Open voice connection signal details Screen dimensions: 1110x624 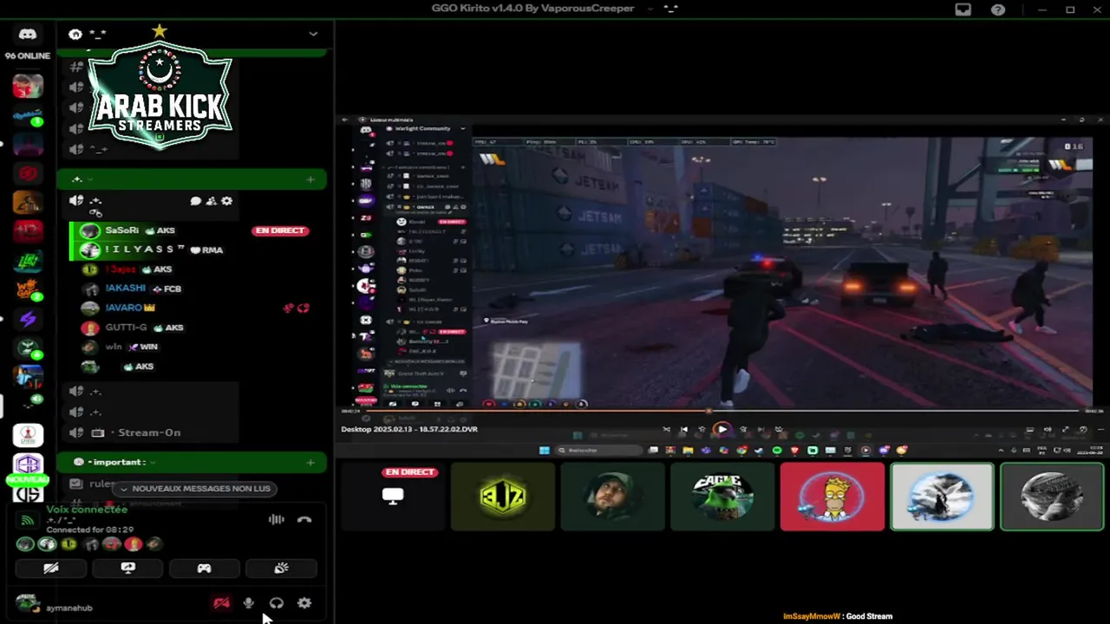[28, 520]
